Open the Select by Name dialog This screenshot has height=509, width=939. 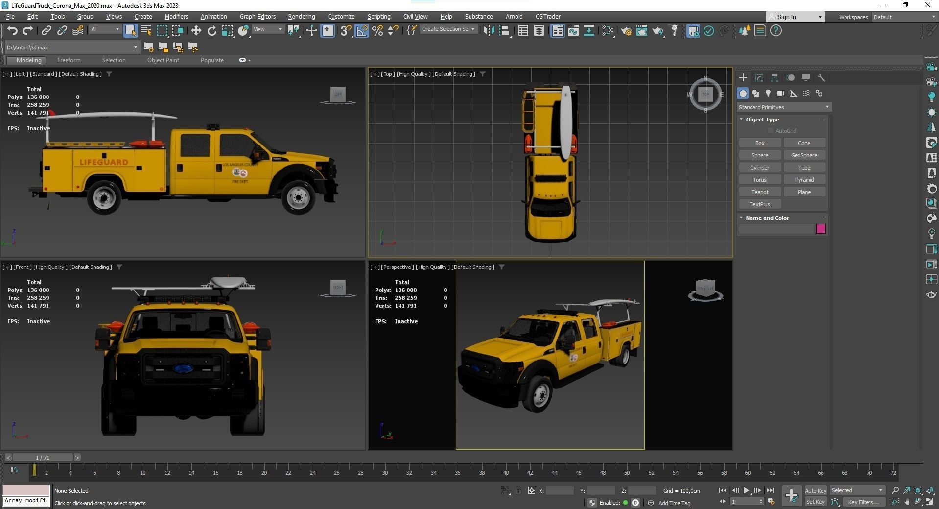[x=146, y=31]
